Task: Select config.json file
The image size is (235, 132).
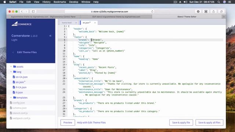Action: coord(19,103)
